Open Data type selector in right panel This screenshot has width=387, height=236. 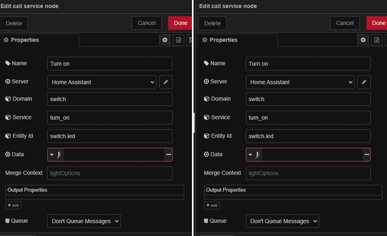[254, 154]
